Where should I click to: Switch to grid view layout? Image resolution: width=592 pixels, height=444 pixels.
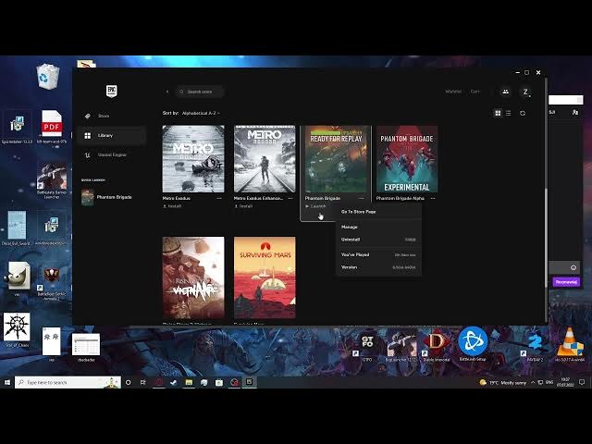coord(498,113)
